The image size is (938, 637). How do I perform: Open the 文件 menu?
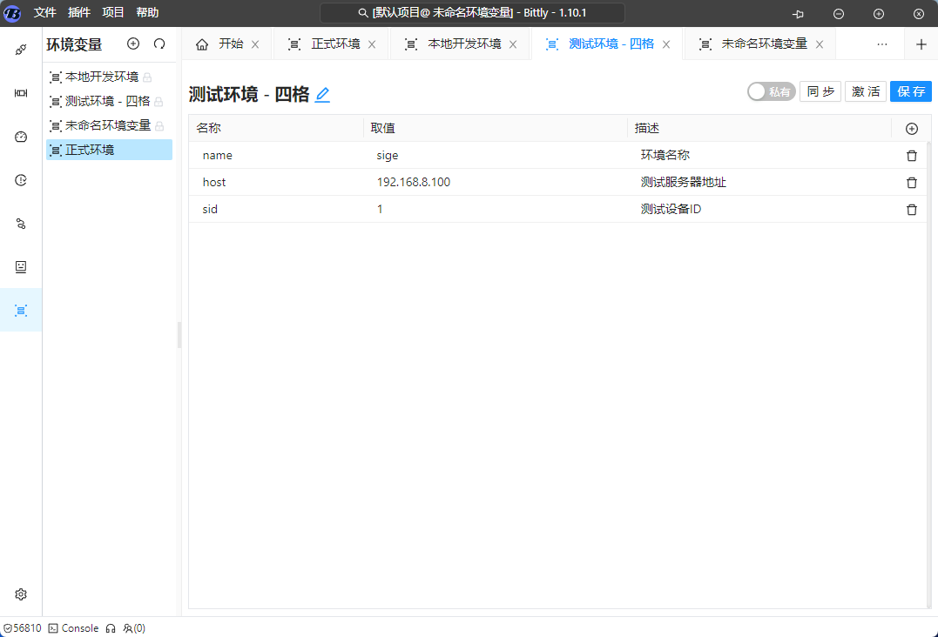pyautogui.click(x=45, y=13)
